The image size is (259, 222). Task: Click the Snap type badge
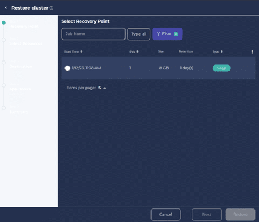pyautogui.click(x=222, y=68)
